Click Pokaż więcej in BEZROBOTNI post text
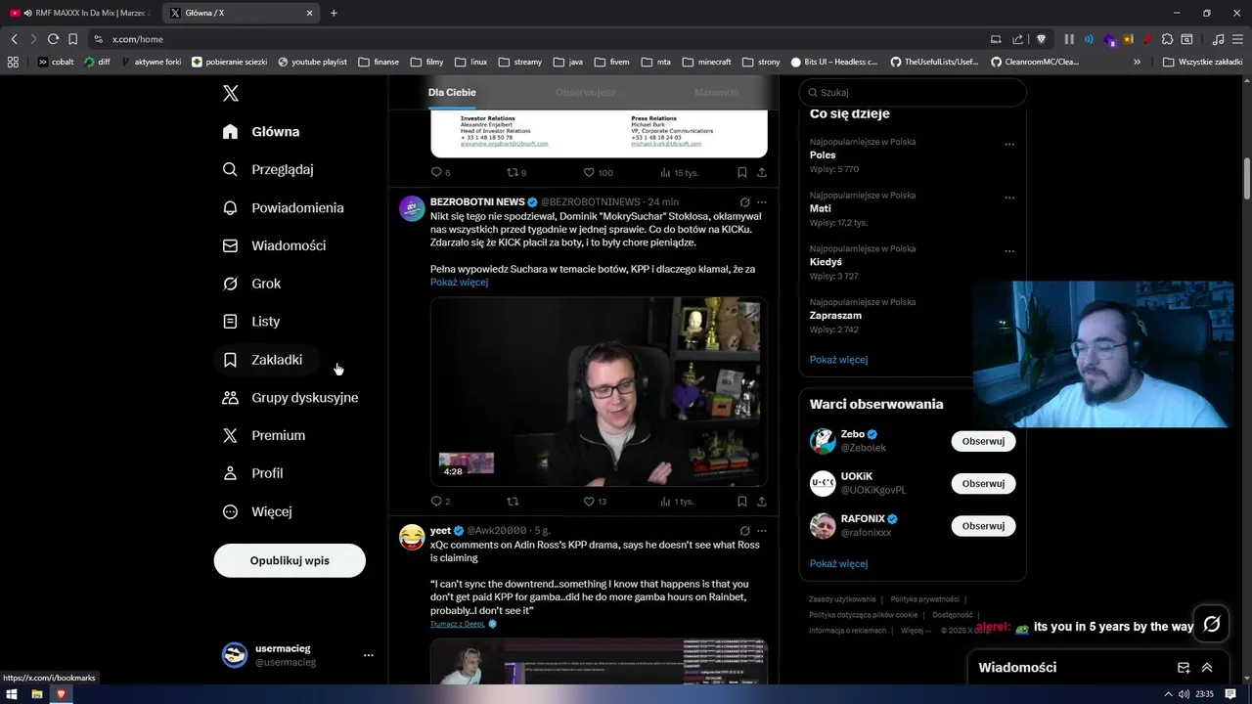 pyautogui.click(x=459, y=283)
